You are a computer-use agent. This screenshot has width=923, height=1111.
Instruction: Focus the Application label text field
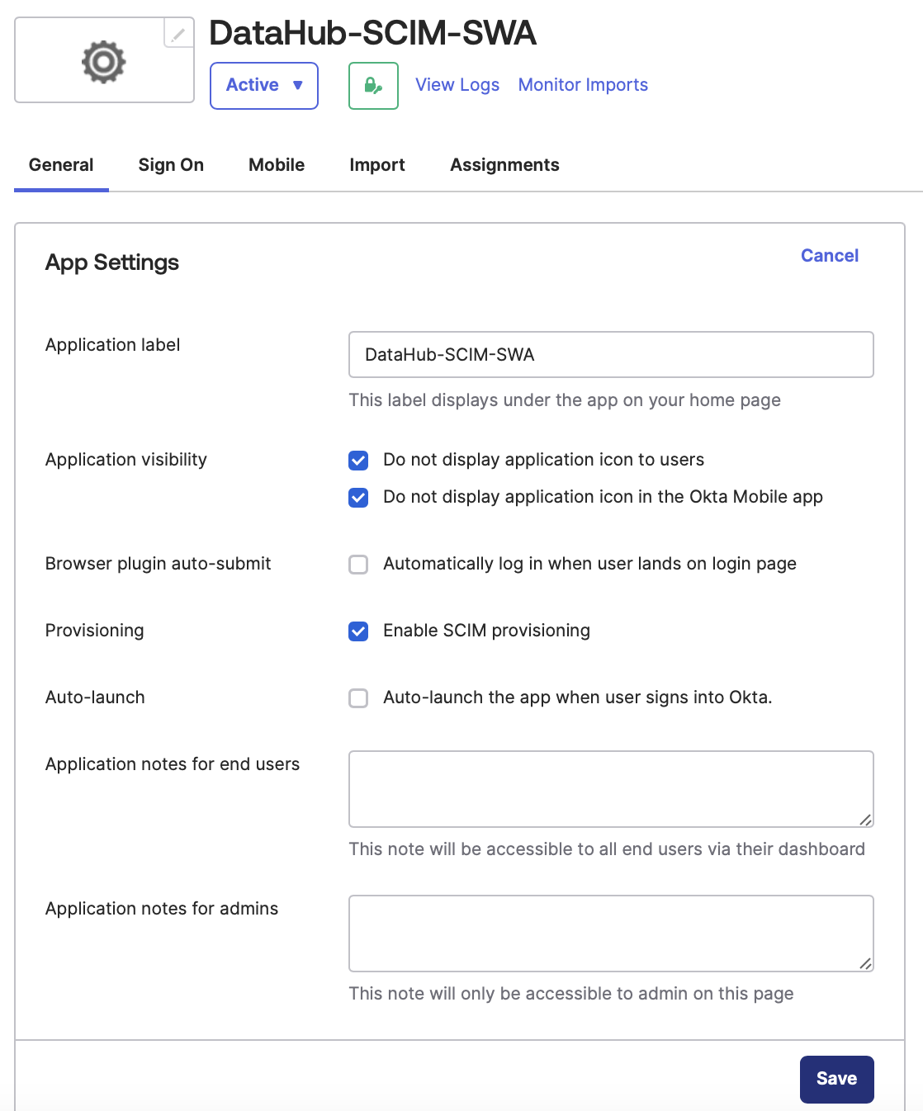611,355
